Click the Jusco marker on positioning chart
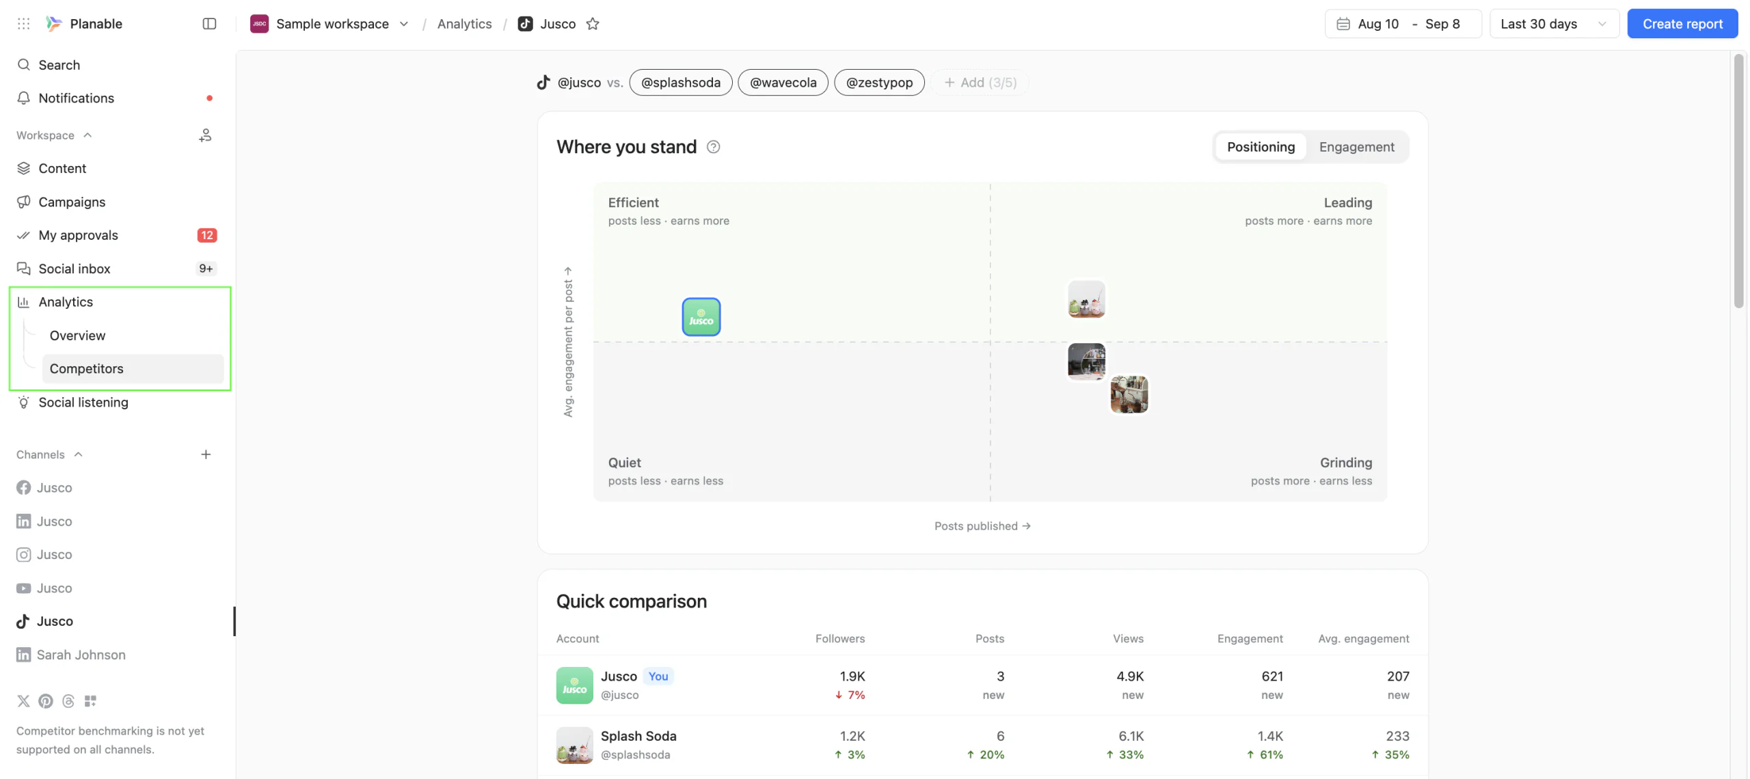The height and width of the screenshot is (779, 1750). 701,317
